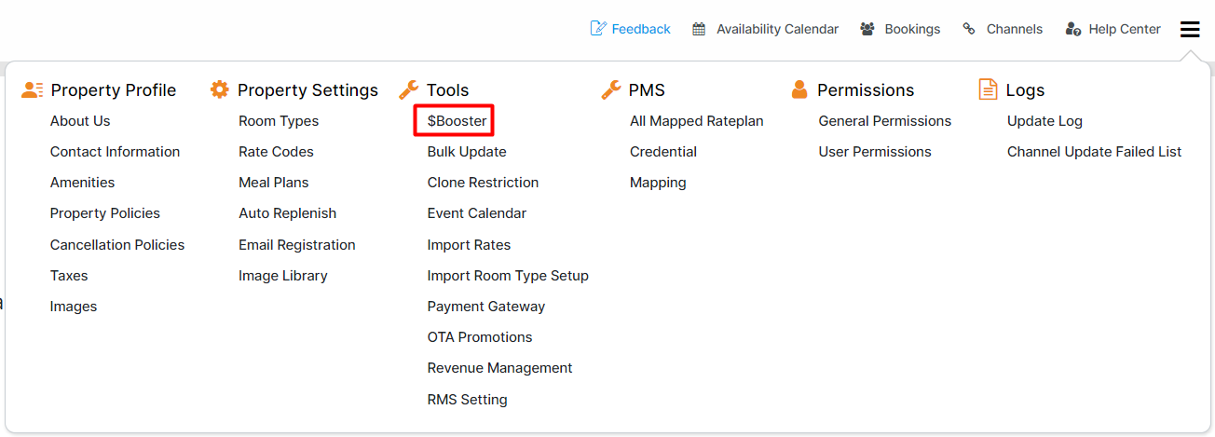The height and width of the screenshot is (437, 1215).
Task: Click the Logs document icon
Action: (x=989, y=89)
